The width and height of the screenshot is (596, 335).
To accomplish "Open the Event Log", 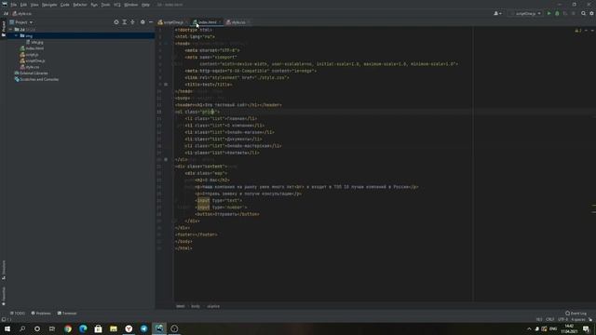I will point(576,314).
